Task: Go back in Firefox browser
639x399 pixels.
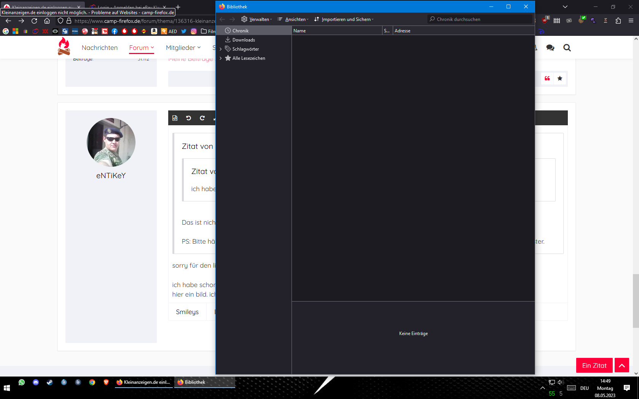Action: click(8, 21)
